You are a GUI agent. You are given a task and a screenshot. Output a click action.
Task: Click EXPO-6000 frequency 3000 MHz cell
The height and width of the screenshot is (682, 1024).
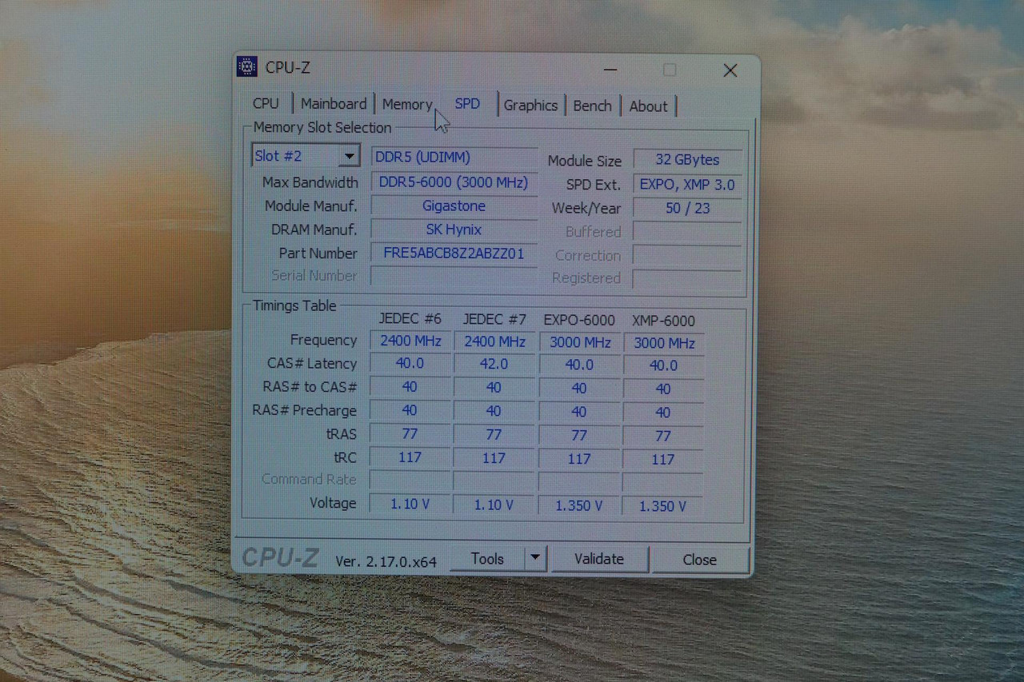579,343
